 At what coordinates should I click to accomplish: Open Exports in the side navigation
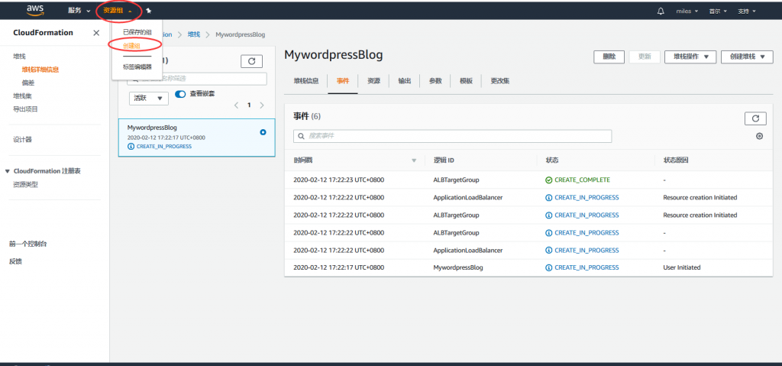pyautogui.click(x=25, y=109)
